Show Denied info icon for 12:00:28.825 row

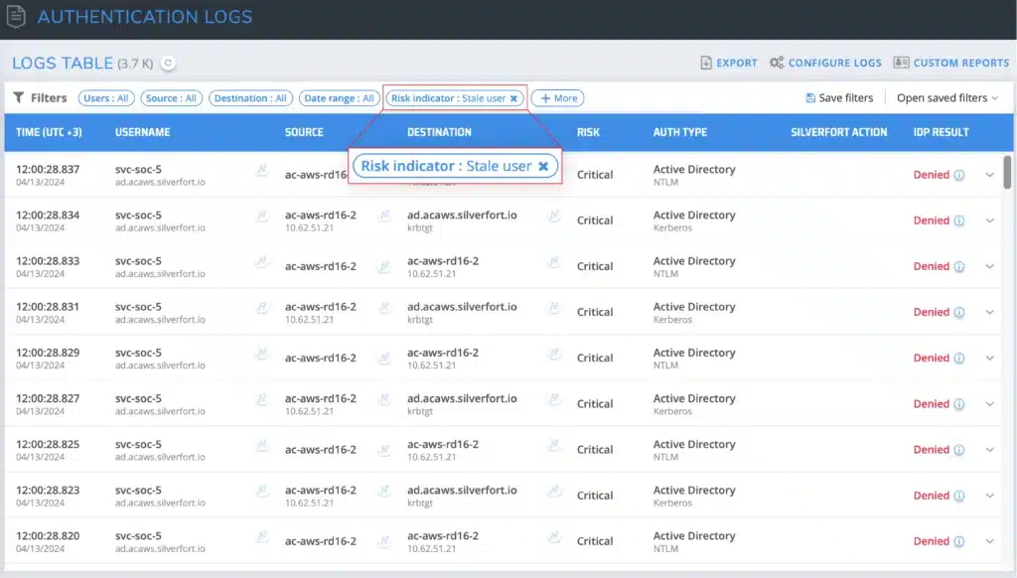point(959,450)
